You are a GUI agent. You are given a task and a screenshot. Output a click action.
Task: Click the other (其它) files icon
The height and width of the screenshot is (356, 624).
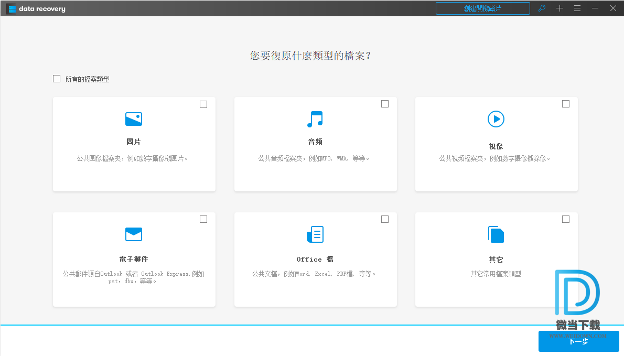(496, 234)
